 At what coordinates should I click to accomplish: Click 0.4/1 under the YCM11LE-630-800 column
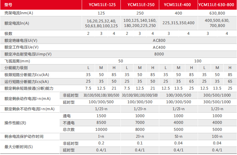point(217,150)
